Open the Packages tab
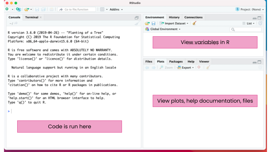Screen dimensions: 271x152 (x=176, y=61)
